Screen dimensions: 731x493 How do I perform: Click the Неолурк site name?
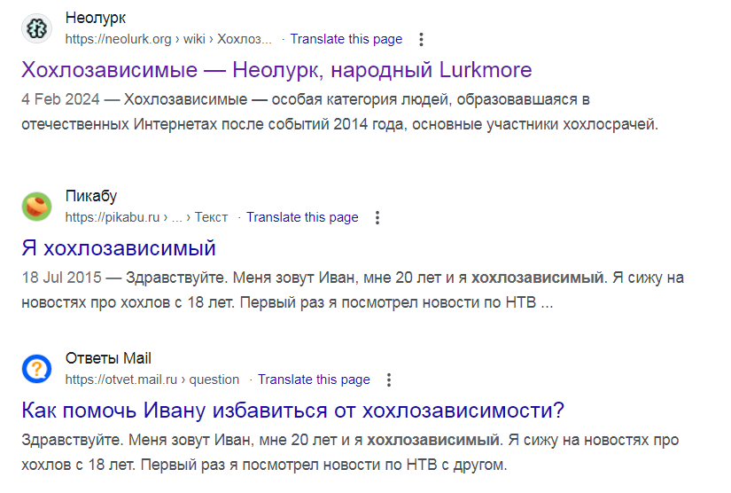(96, 18)
